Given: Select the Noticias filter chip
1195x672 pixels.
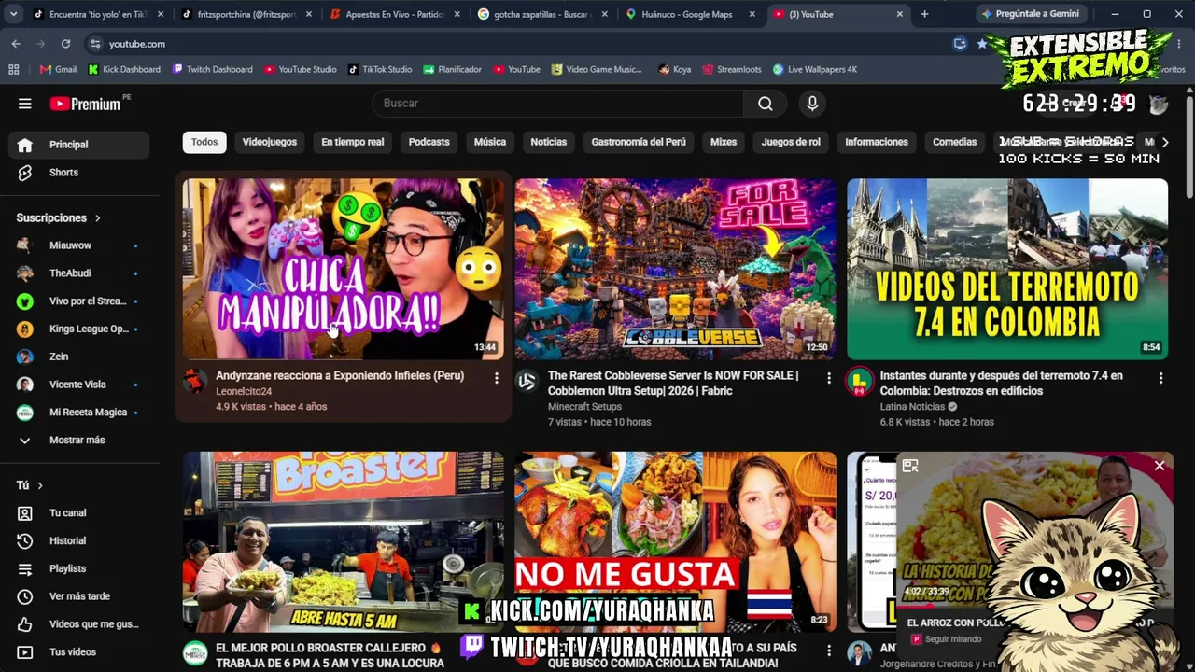Looking at the screenshot, I should tap(549, 142).
